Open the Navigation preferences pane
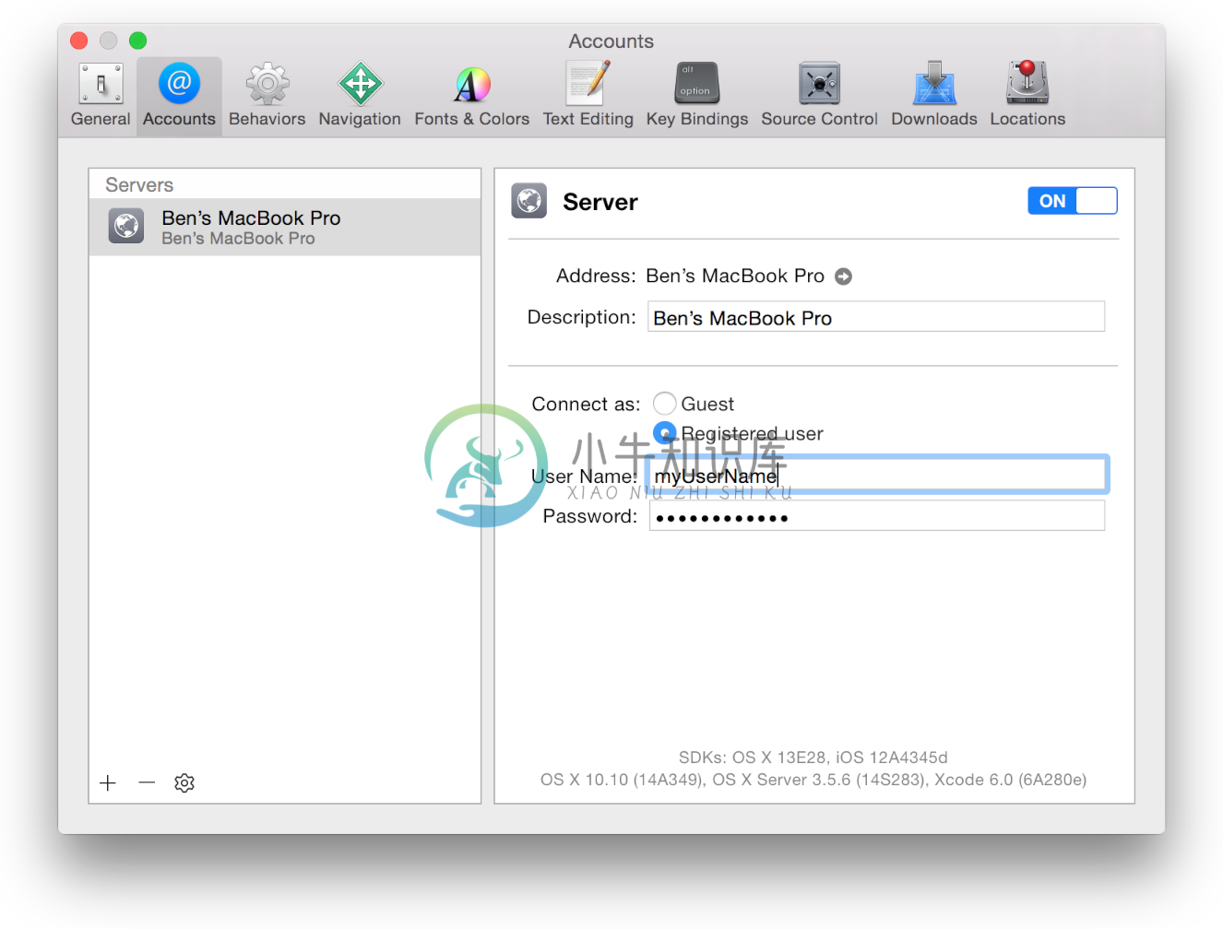 point(360,95)
